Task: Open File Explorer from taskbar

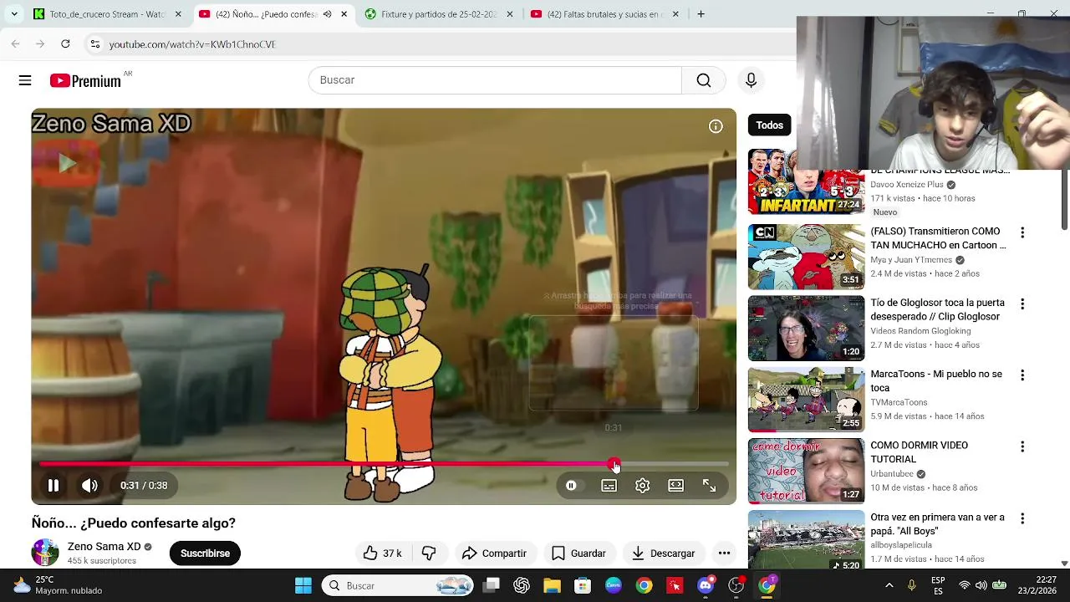Action: tap(553, 585)
